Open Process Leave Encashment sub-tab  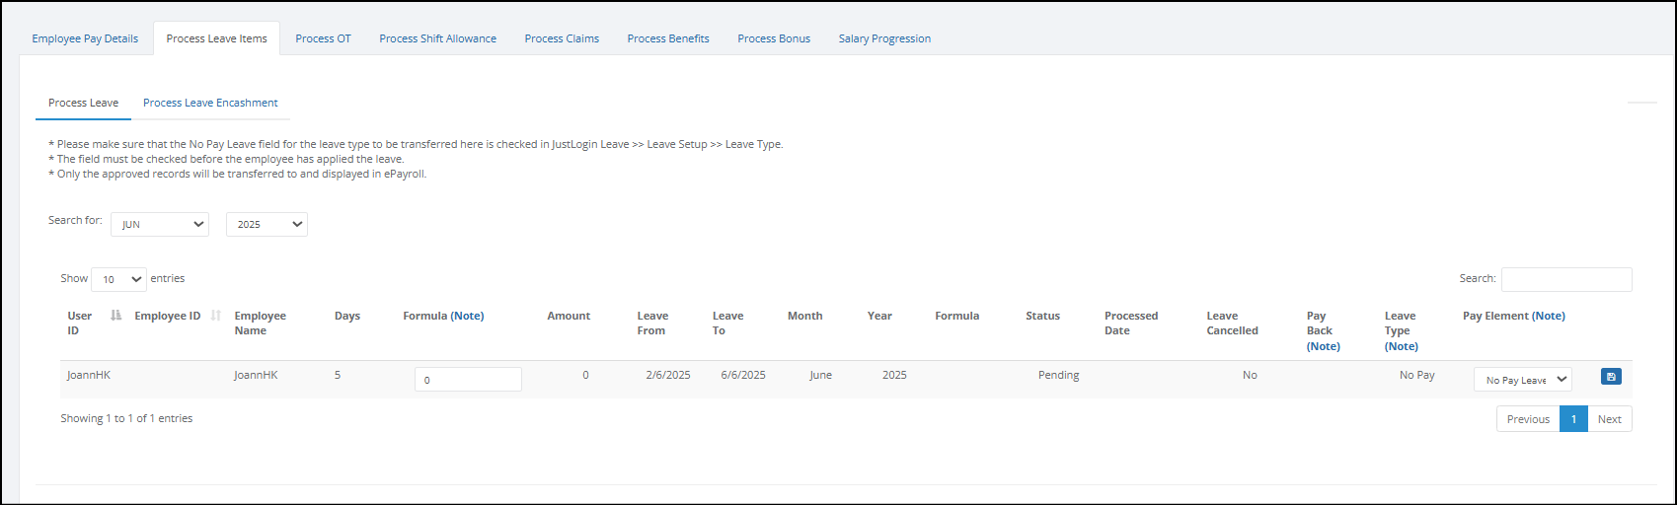pos(210,103)
